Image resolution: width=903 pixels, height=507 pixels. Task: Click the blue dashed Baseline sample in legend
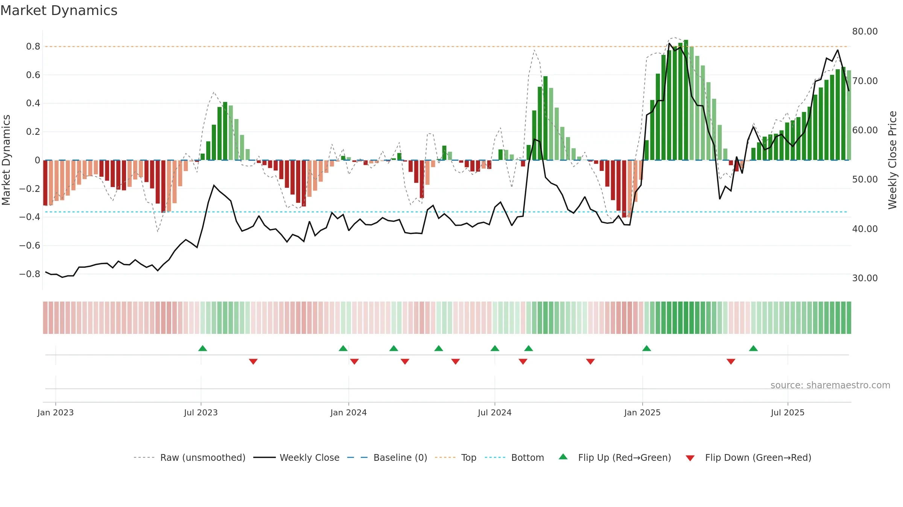click(x=357, y=457)
